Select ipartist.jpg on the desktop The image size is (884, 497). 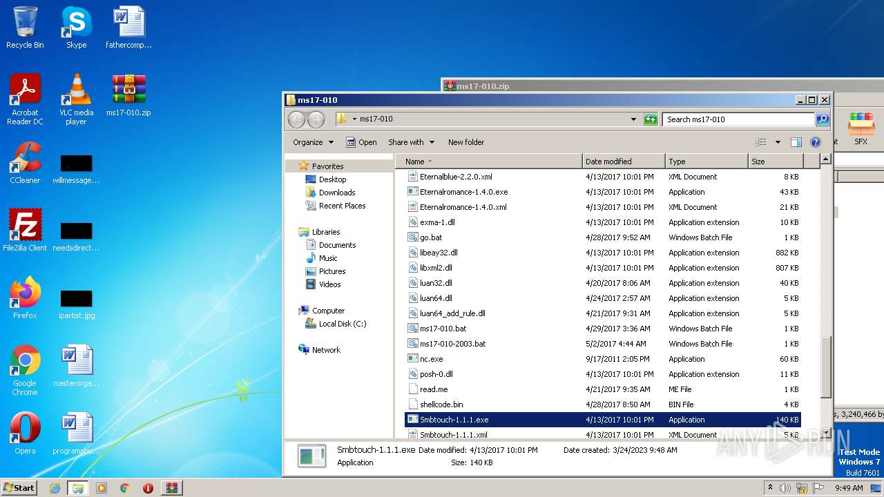tap(76, 305)
